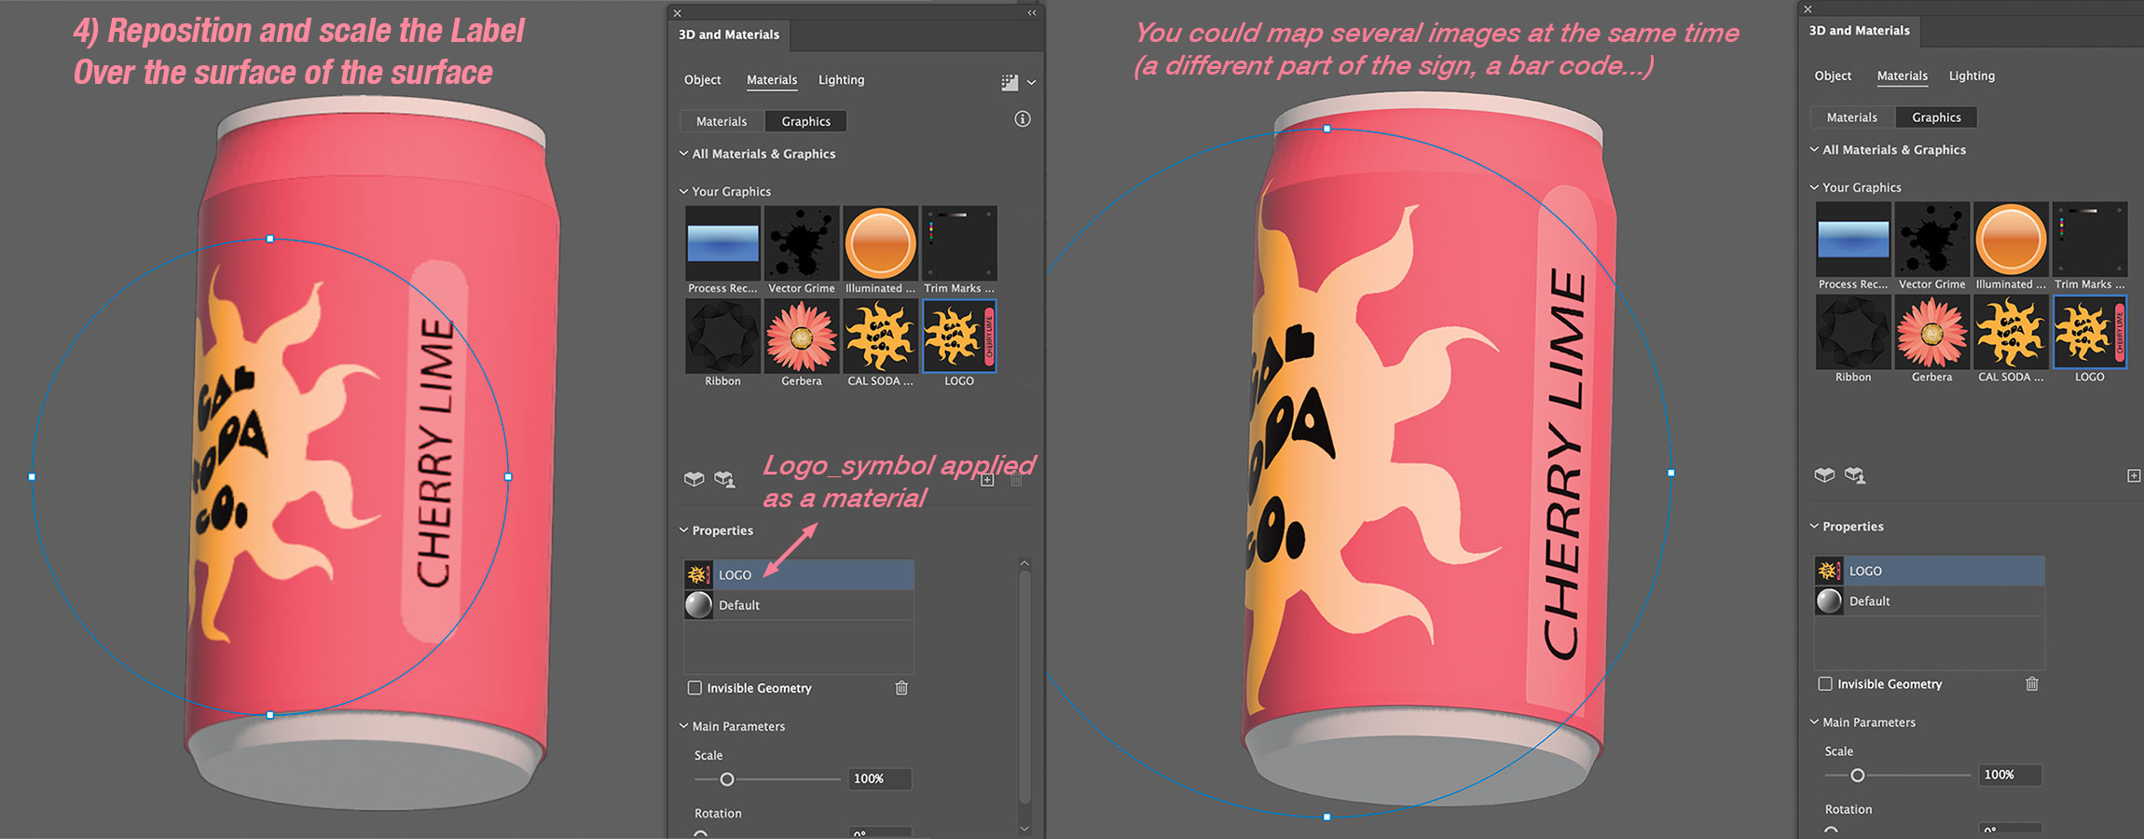
Task: Click trash icon beside Invisible Geometry, right panel
Action: coord(2032,684)
